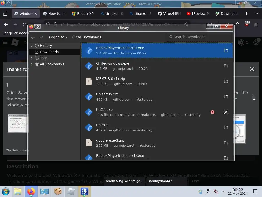Click Clear Downloads button
The width and height of the screenshot is (262, 197).
86,37
